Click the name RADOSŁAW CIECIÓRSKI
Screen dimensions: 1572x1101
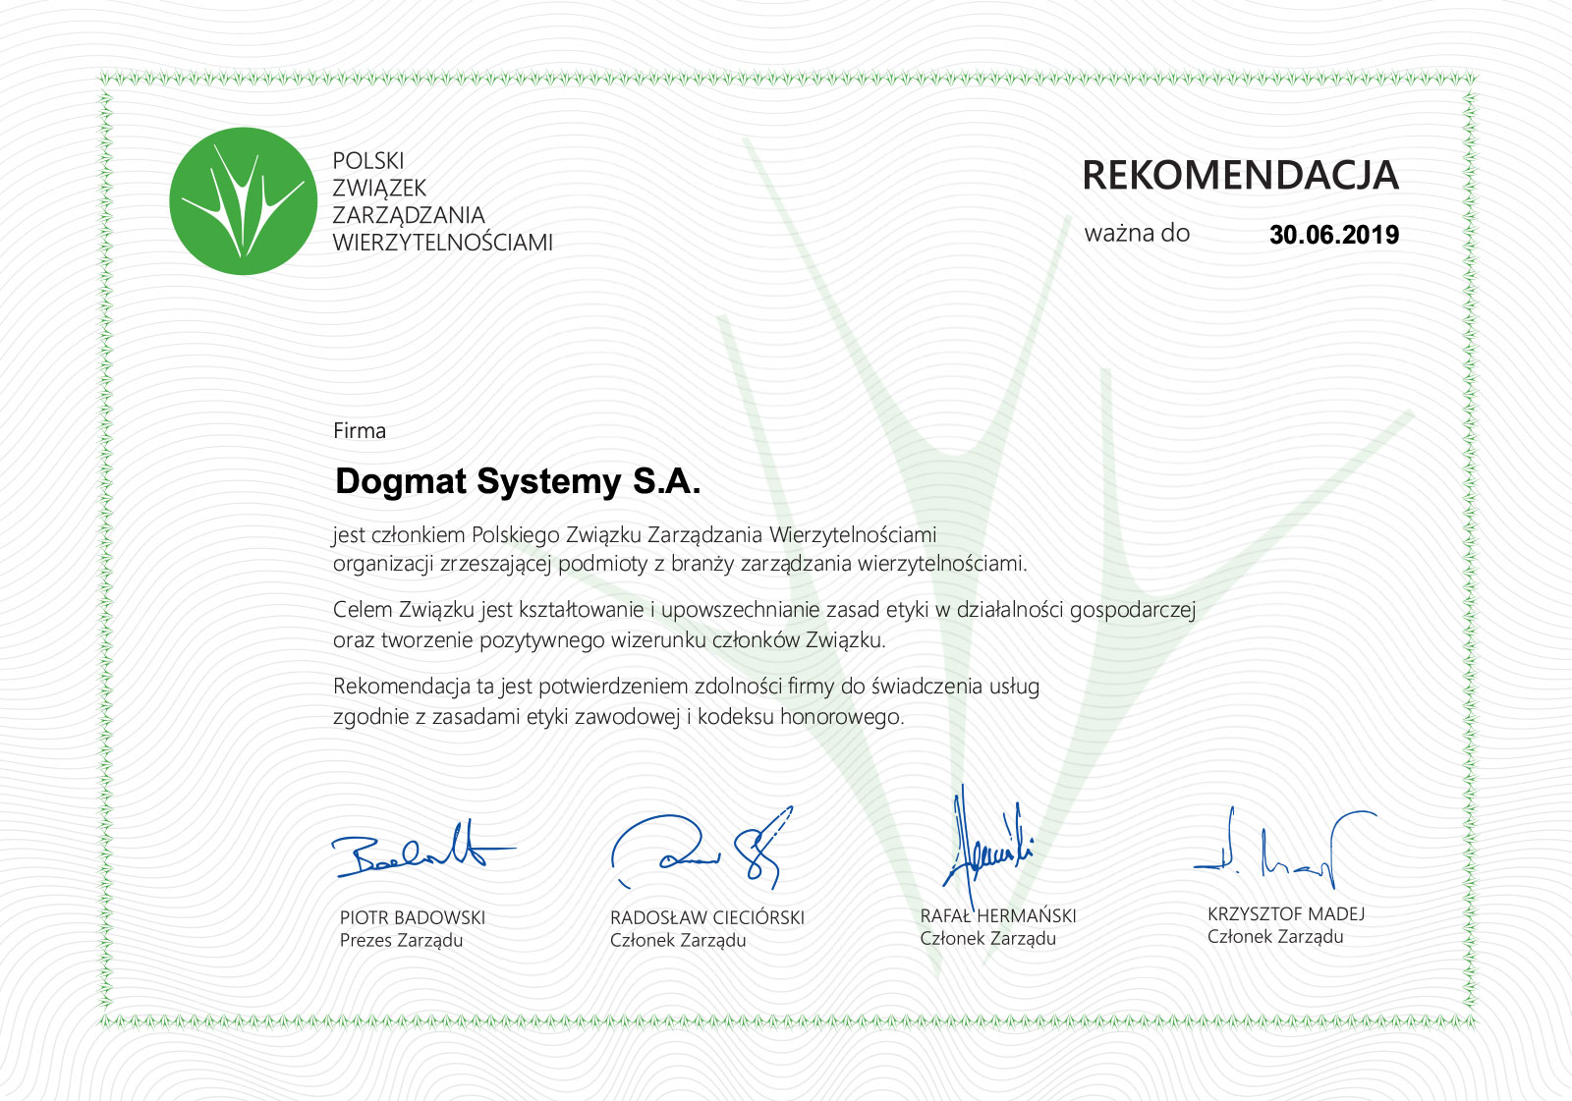pos(707,917)
